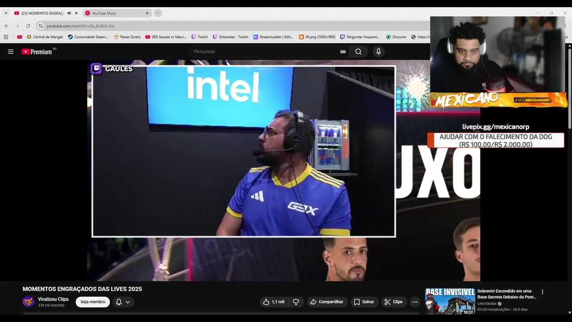Screen dimensions: 572x322
Task: Open the Twitch bookmark
Action: coord(200,37)
